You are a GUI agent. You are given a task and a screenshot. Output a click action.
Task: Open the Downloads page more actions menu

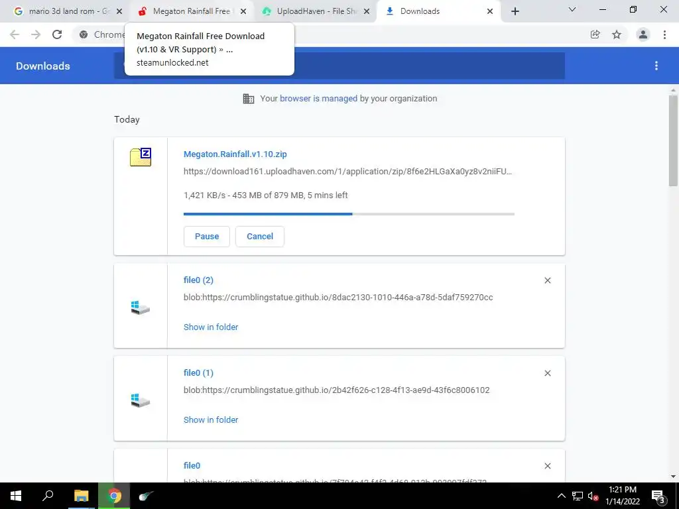point(656,66)
